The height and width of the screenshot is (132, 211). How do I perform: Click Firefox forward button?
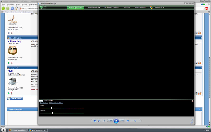[x=8, y=8]
